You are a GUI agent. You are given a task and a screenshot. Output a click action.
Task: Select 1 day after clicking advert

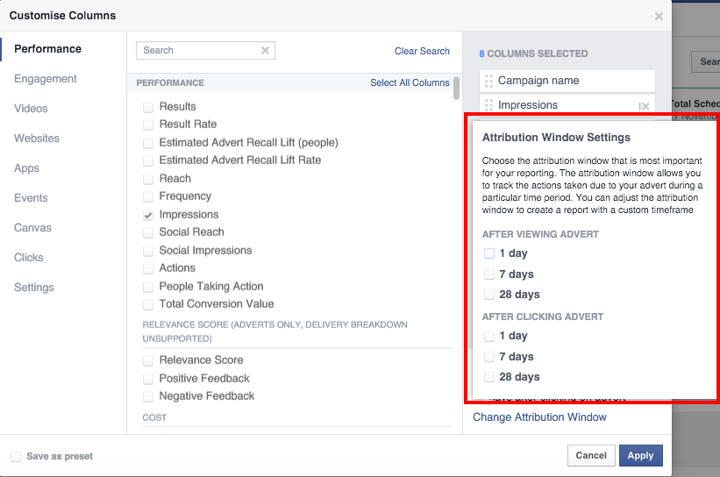(489, 336)
